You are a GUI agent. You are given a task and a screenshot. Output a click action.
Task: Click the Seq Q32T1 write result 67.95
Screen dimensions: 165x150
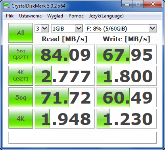[x=127, y=54]
